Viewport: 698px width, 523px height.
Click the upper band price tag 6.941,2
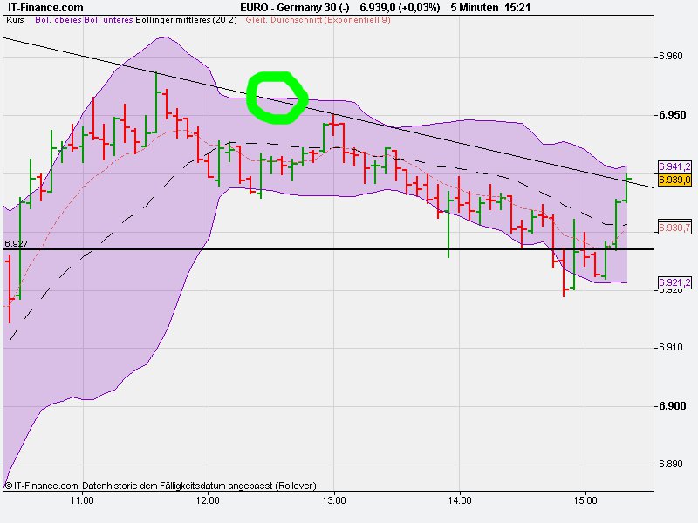(676, 165)
